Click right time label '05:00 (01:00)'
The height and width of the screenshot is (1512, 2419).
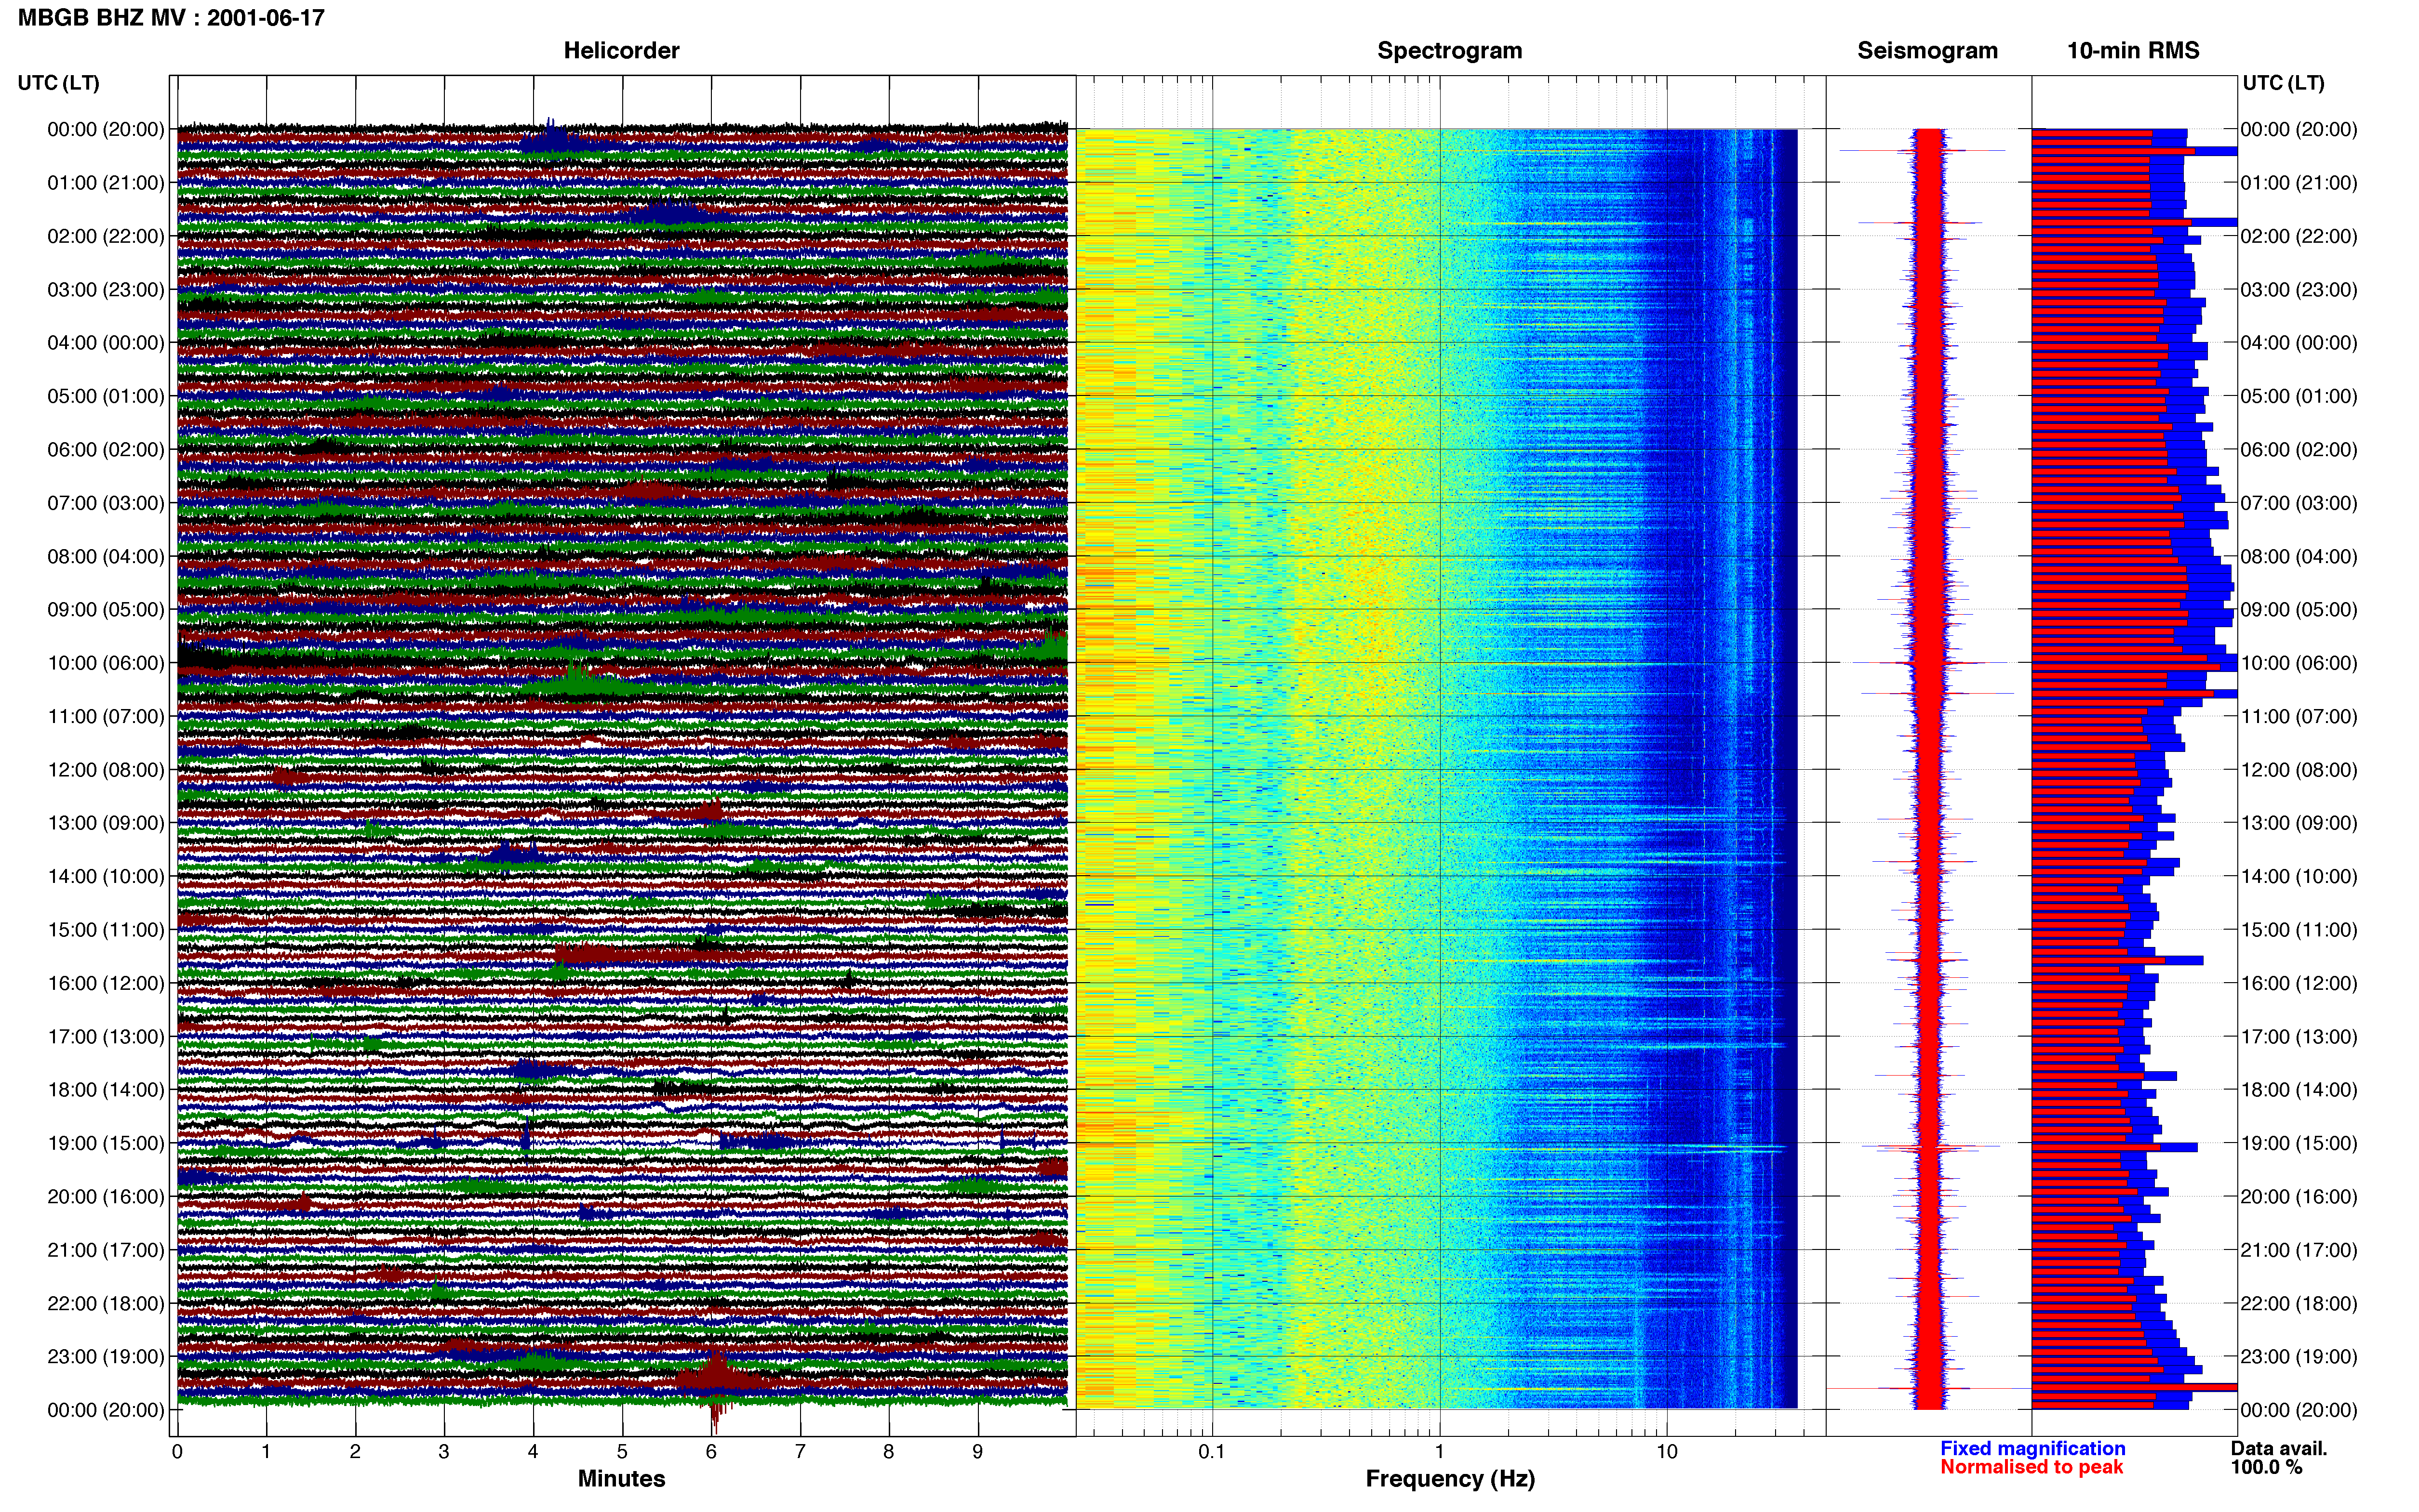click(x=2299, y=397)
